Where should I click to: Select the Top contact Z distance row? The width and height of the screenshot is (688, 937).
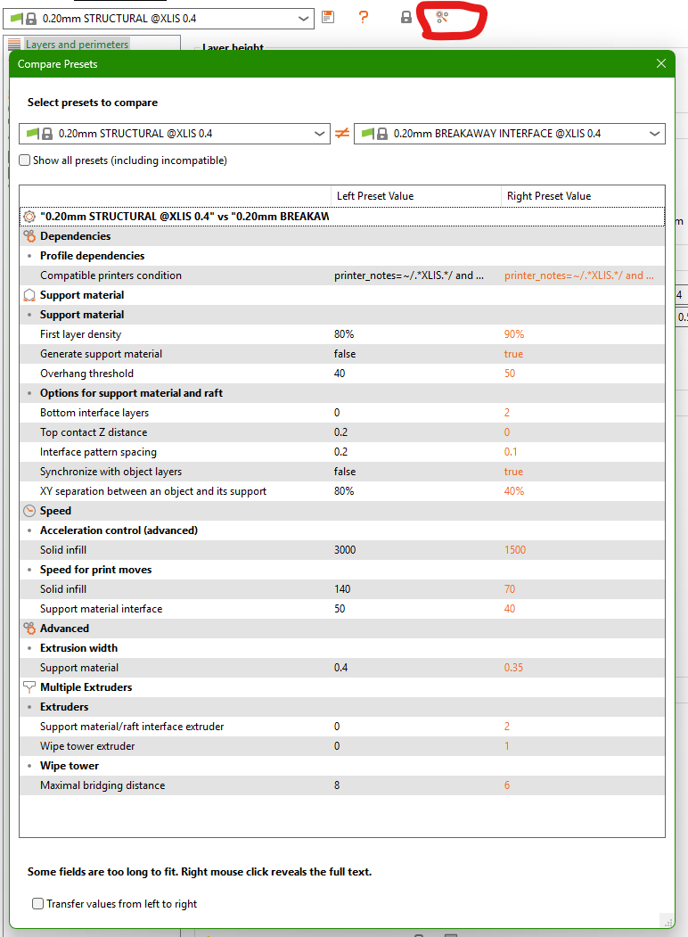(342, 432)
